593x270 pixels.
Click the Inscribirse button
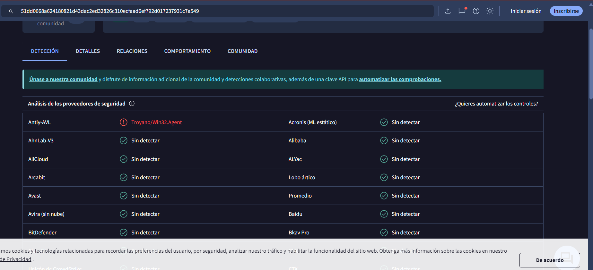tap(566, 11)
